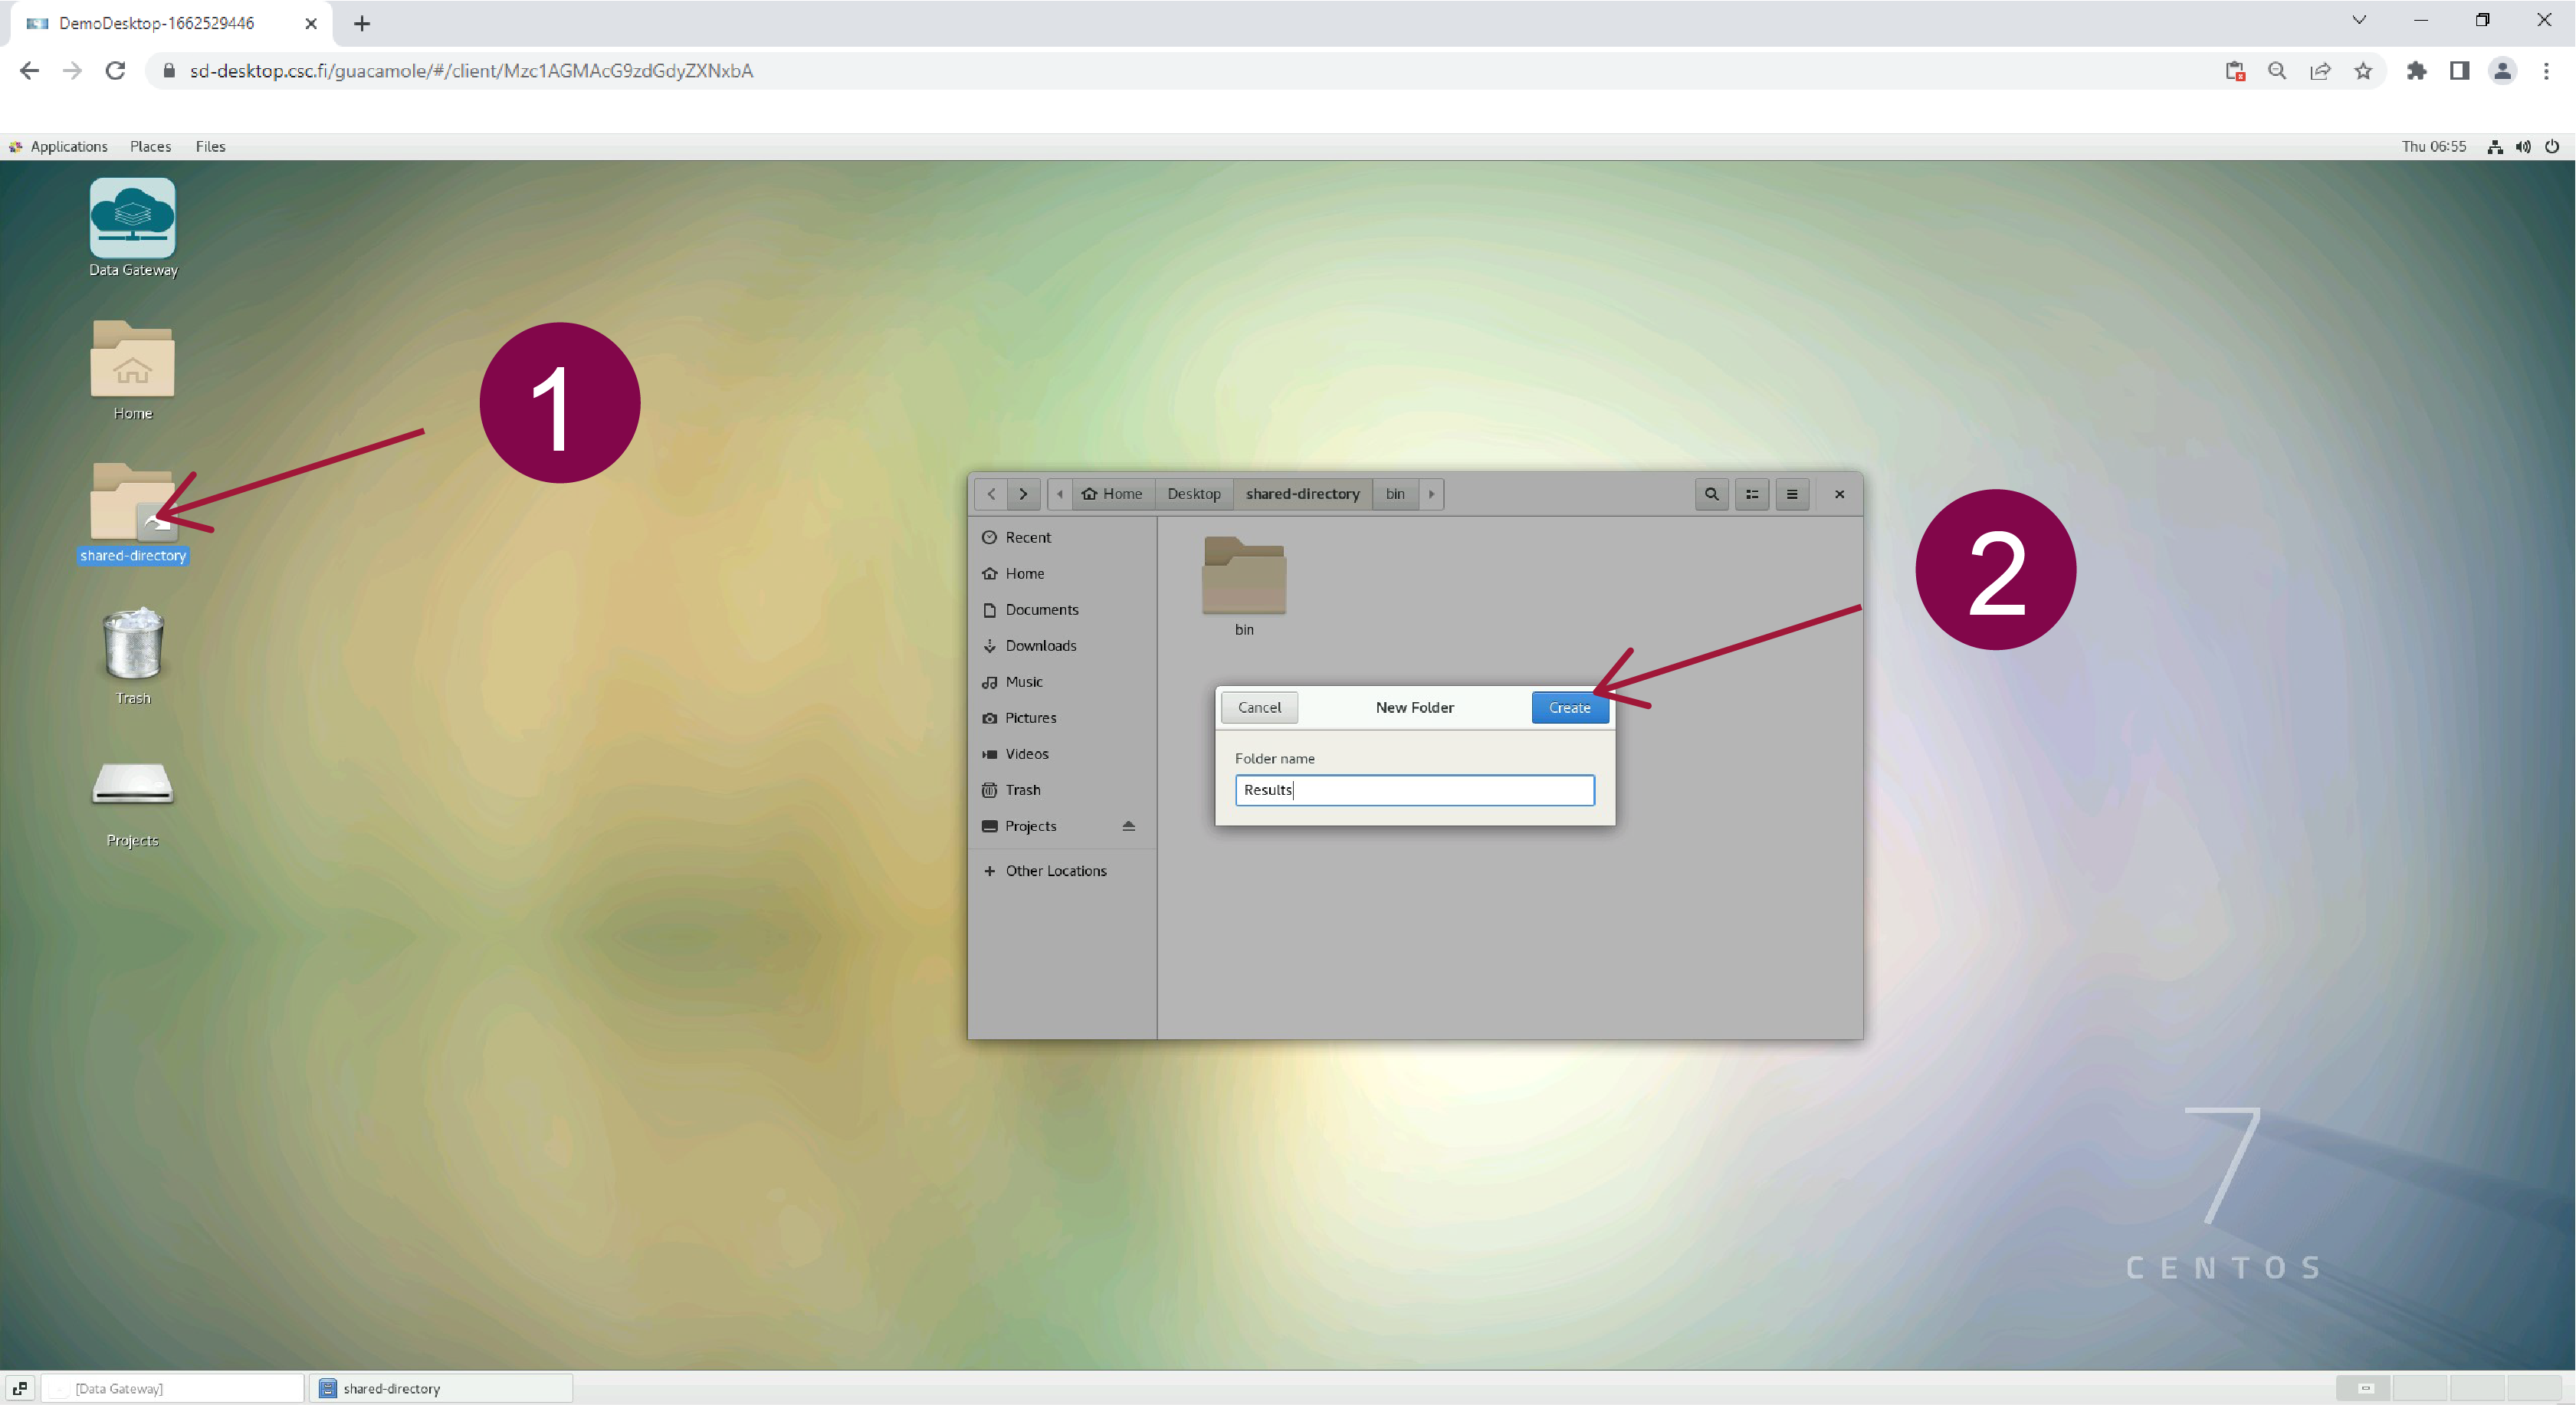Close the file manager window

tap(1839, 494)
